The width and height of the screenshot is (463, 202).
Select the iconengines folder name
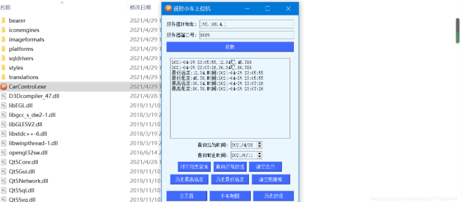point(24,30)
